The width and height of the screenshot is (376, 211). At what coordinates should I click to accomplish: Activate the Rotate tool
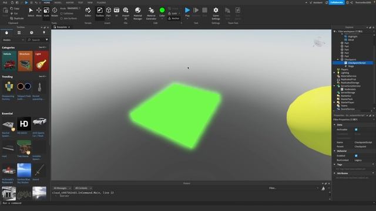(x=55, y=12)
